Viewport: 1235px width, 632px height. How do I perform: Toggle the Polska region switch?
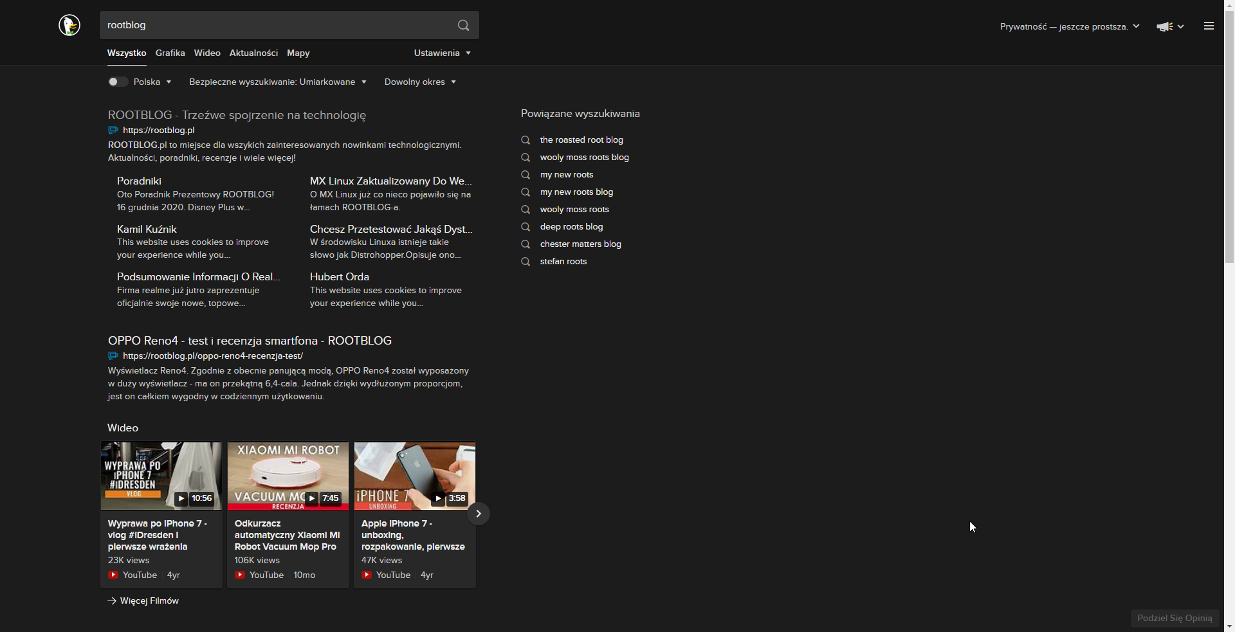pos(118,82)
